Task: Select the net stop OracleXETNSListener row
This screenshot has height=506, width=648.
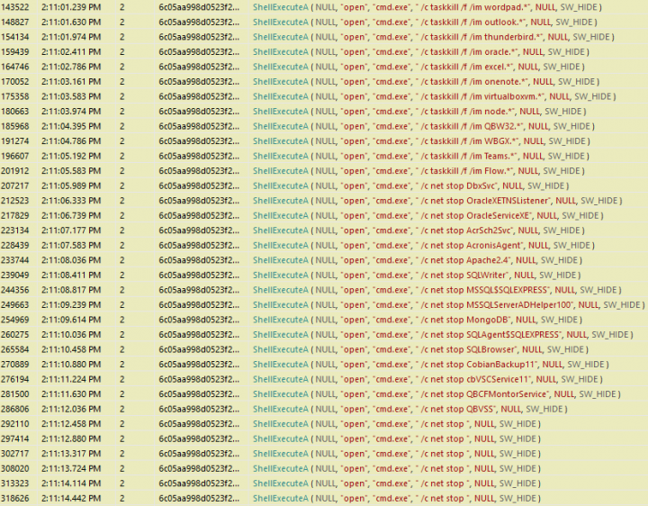Action: click(x=324, y=201)
